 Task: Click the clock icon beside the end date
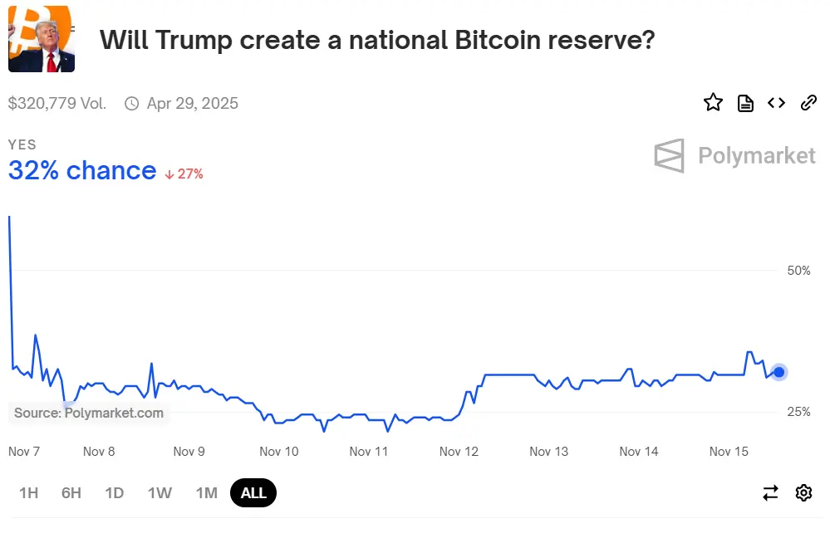130,103
